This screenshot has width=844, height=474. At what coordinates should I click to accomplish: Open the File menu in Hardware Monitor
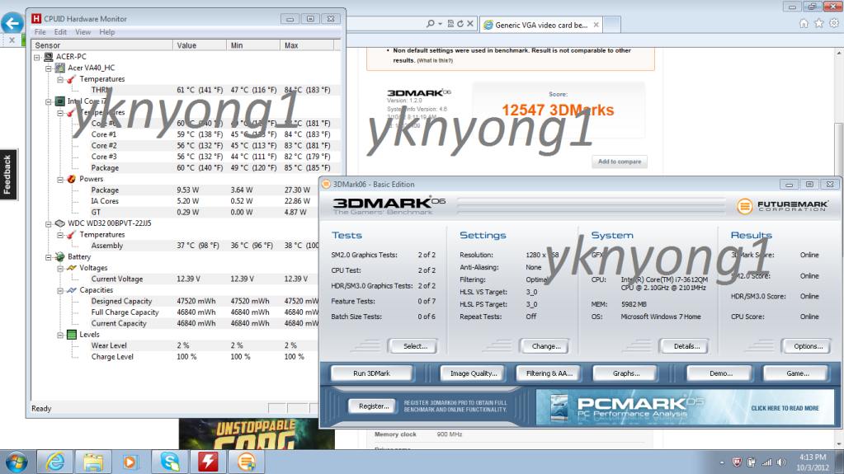(40, 32)
